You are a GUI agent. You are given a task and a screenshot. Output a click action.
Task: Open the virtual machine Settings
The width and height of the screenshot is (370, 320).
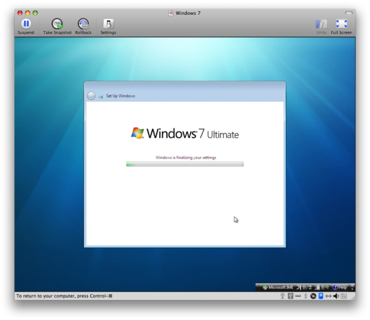click(x=108, y=27)
